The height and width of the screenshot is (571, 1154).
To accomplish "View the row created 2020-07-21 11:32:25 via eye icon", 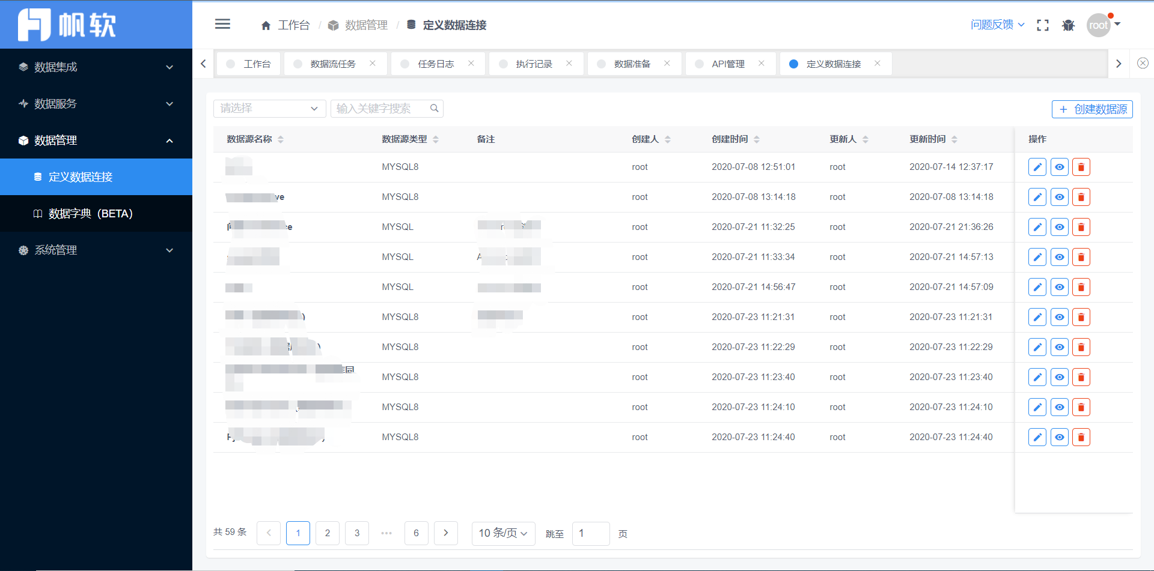I will (1060, 227).
